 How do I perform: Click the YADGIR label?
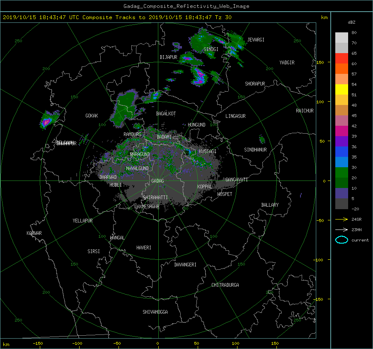tap(287, 63)
